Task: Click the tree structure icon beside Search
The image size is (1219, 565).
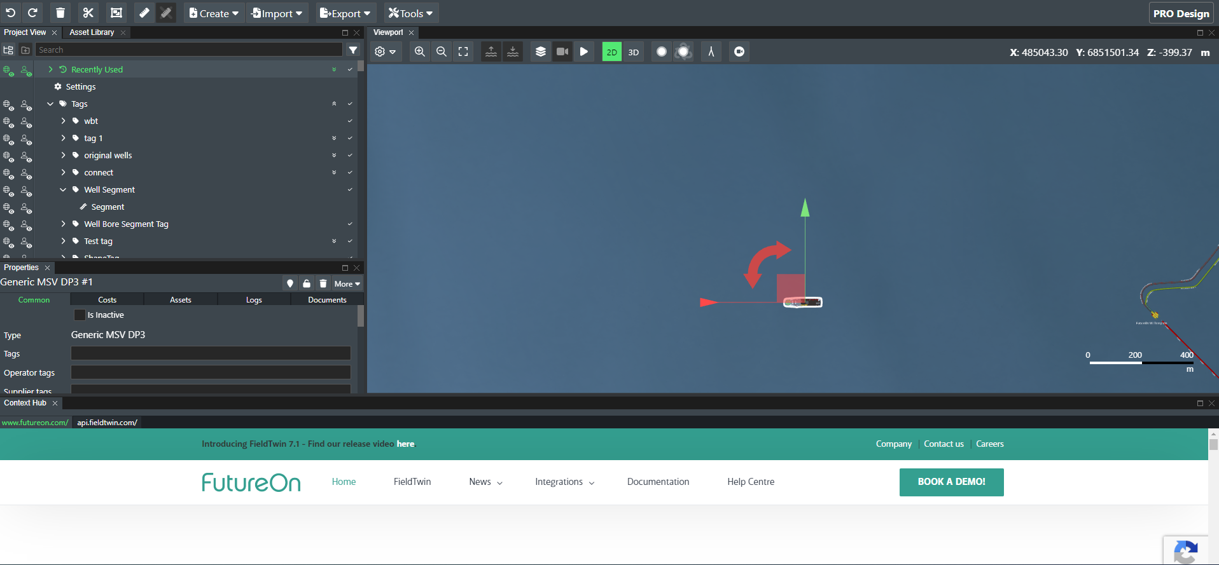Action: (8, 50)
